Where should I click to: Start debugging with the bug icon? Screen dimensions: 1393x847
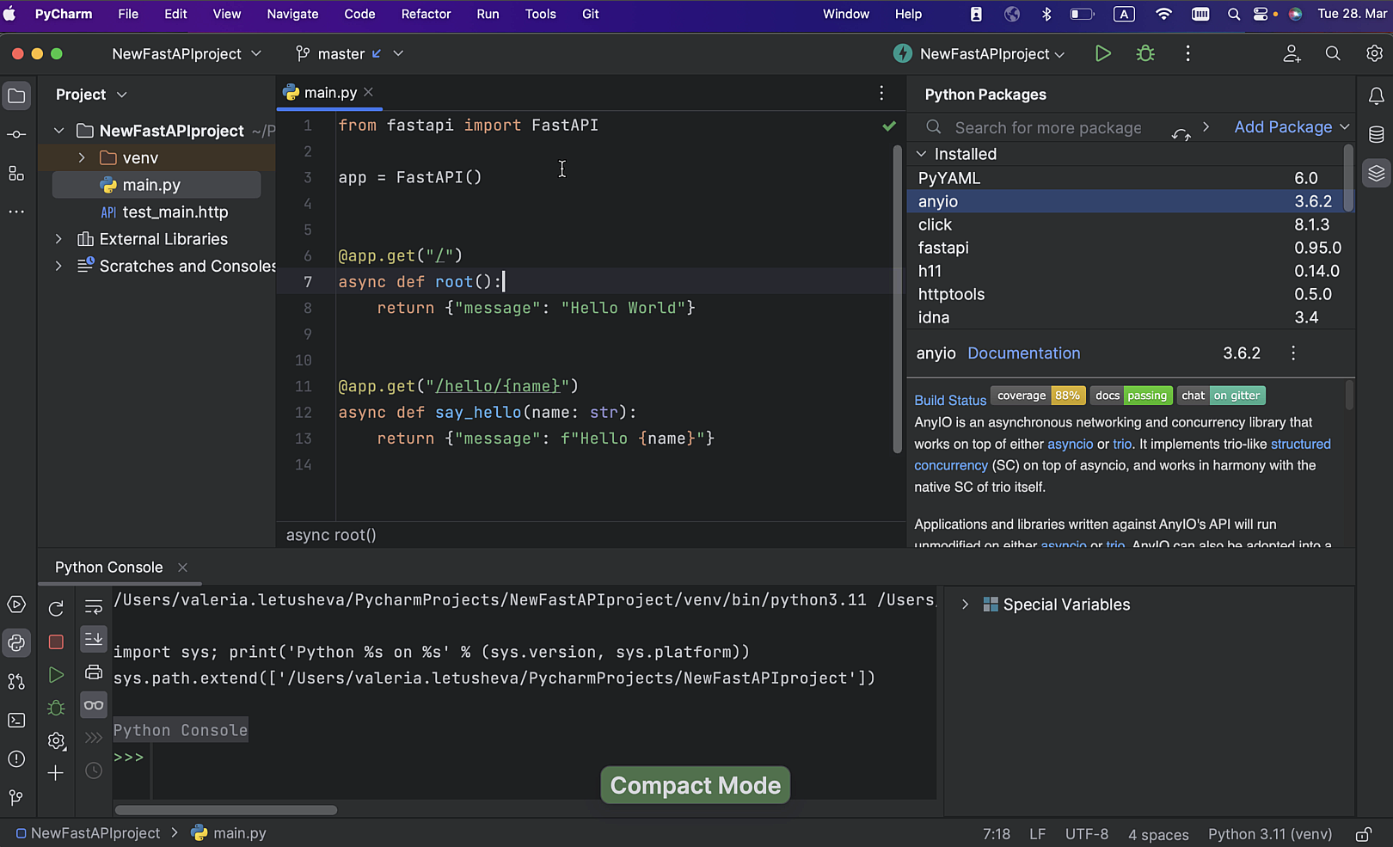coord(1145,53)
